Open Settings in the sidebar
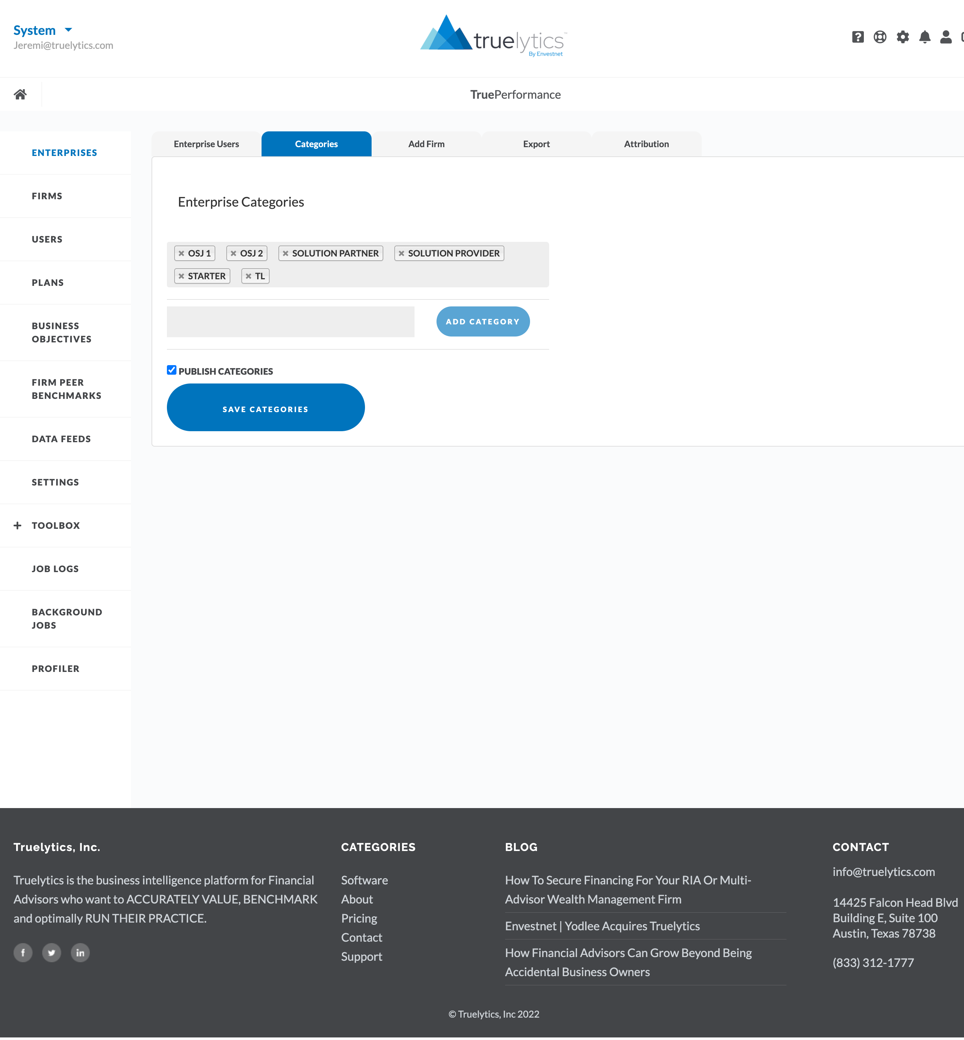The width and height of the screenshot is (964, 1040). coord(55,482)
